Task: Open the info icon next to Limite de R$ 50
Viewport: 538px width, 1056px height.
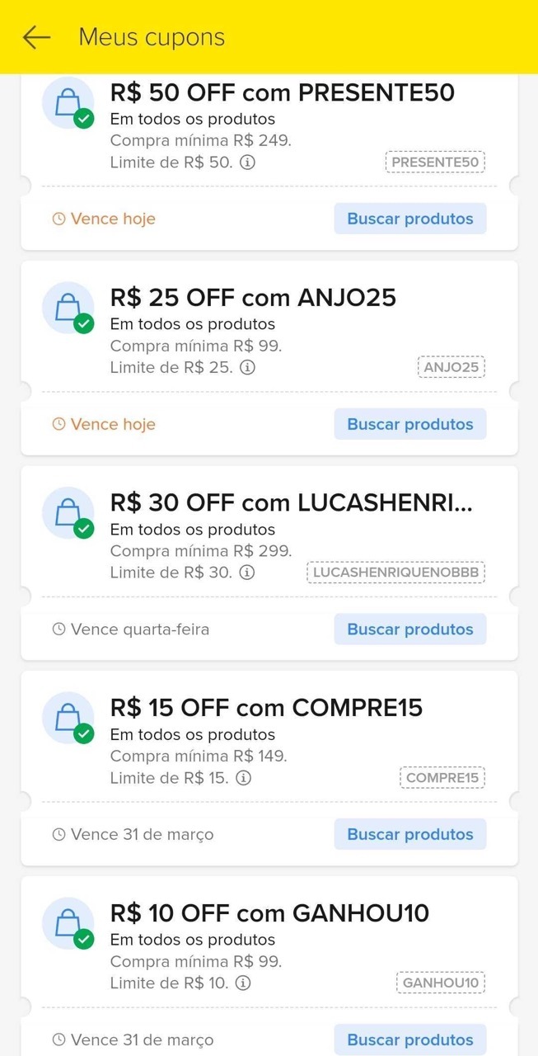Action: point(247,162)
